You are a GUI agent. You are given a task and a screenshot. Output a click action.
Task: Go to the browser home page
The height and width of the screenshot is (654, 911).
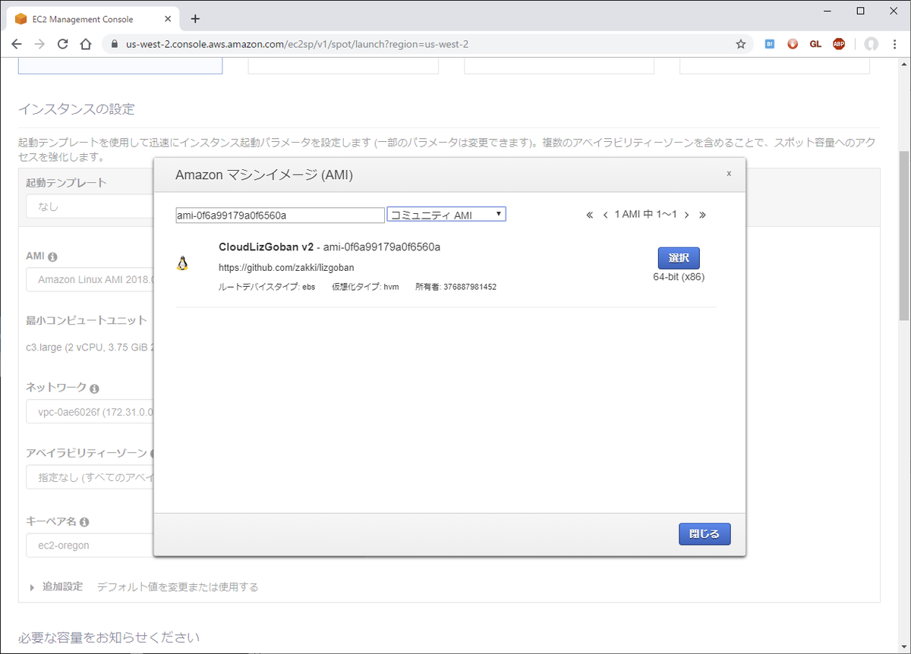click(x=86, y=44)
